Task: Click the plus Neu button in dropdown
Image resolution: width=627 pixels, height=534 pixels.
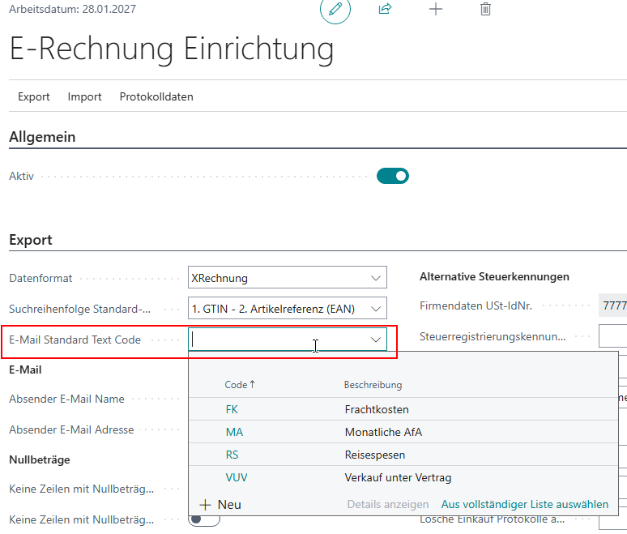Action: click(x=220, y=504)
